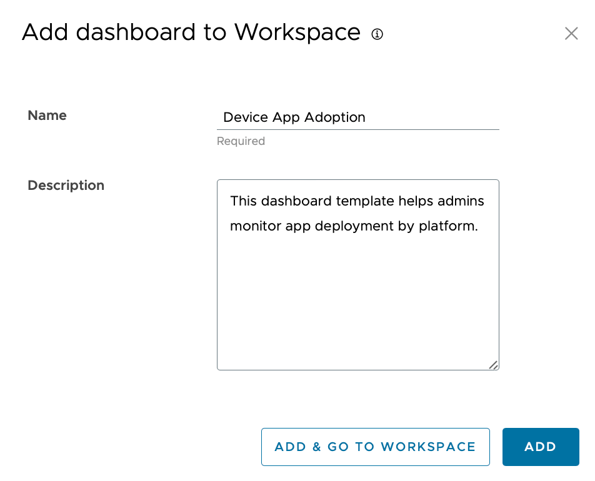
Task: Click the Required helper text under Name
Action: pos(241,141)
